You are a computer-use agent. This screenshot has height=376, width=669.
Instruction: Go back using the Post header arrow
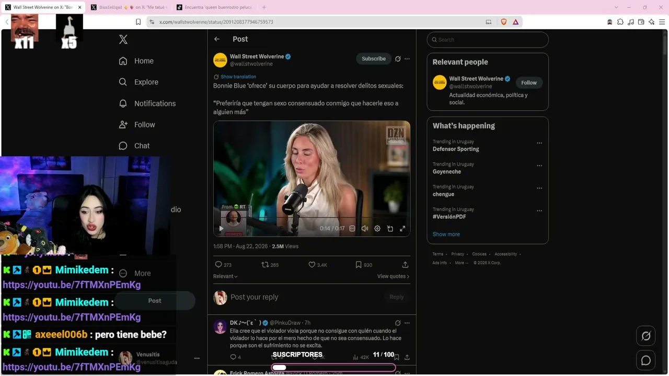[217, 39]
